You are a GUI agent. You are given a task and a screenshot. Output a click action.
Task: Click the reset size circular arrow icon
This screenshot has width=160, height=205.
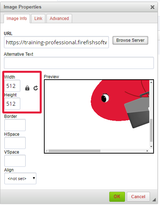coord(36,88)
